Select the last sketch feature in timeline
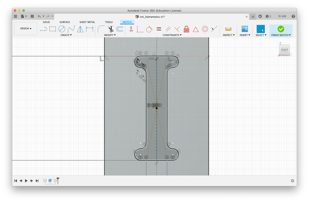 pyautogui.click(x=55, y=180)
